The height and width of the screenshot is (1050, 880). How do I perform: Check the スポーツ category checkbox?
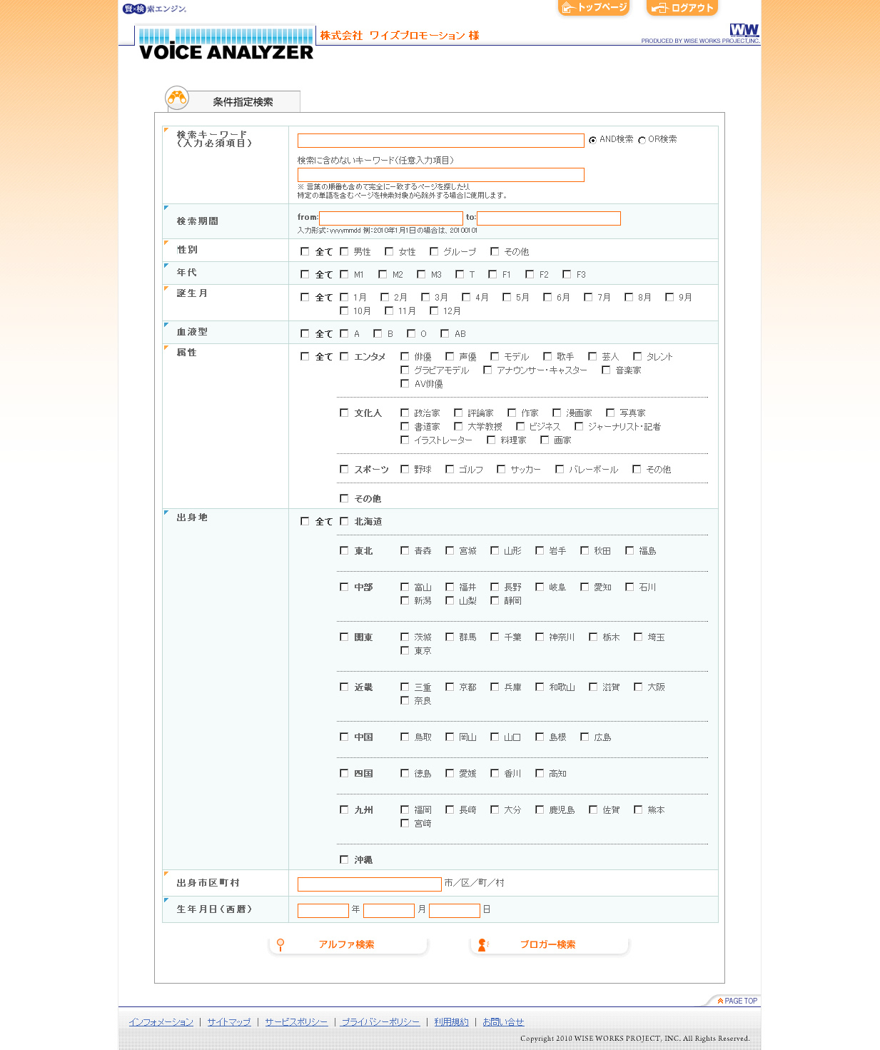[x=344, y=469]
